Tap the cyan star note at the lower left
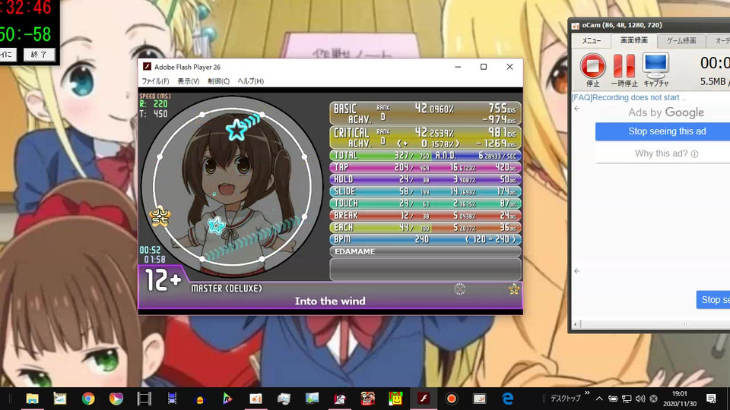 pos(216,225)
